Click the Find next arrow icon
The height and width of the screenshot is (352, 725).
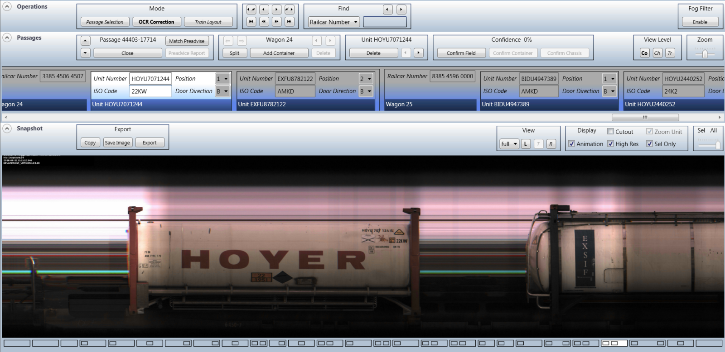click(401, 9)
